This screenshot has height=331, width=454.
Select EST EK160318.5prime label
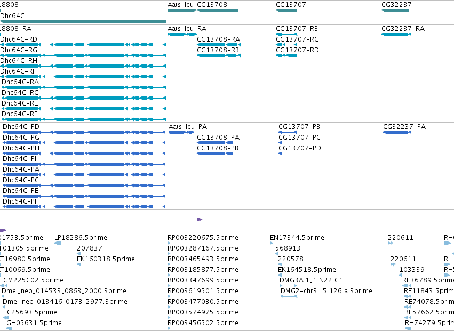(106, 259)
